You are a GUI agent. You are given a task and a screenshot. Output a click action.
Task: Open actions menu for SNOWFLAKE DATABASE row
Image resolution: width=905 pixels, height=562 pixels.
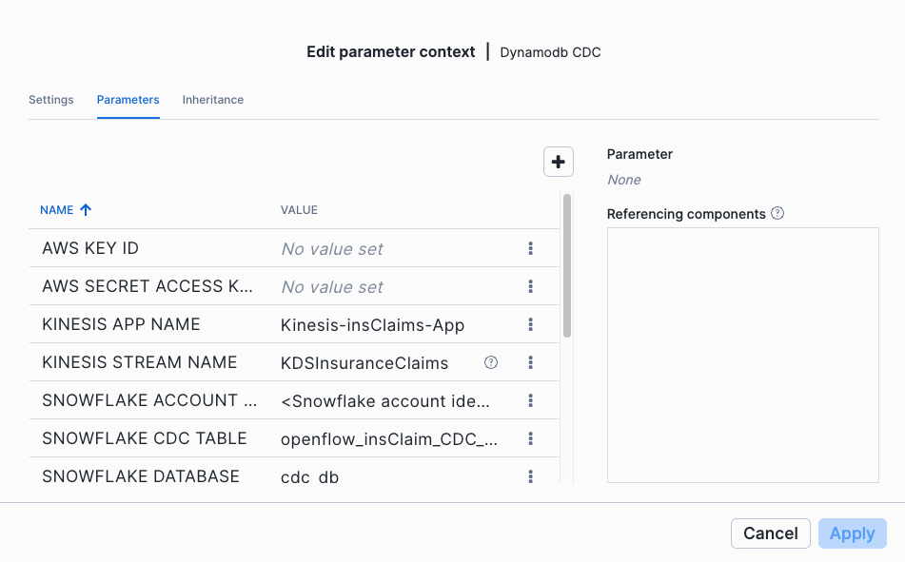[x=530, y=476]
